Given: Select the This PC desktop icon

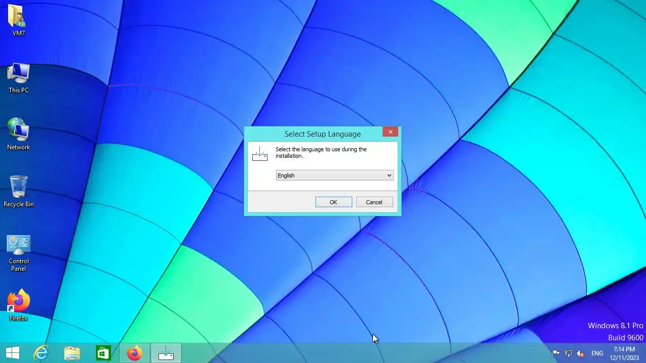Looking at the screenshot, I should click(x=19, y=78).
